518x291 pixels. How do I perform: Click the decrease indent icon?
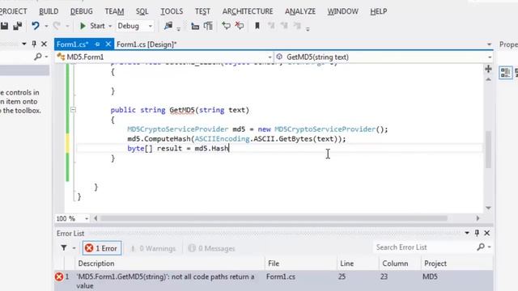coord(195,26)
